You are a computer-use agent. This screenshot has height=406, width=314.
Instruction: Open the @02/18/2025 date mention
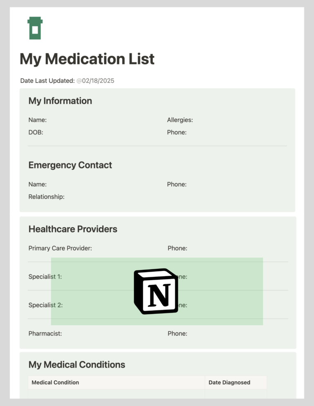click(x=95, y=81)
